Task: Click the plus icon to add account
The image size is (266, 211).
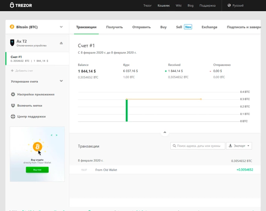Action: point(12,71)
